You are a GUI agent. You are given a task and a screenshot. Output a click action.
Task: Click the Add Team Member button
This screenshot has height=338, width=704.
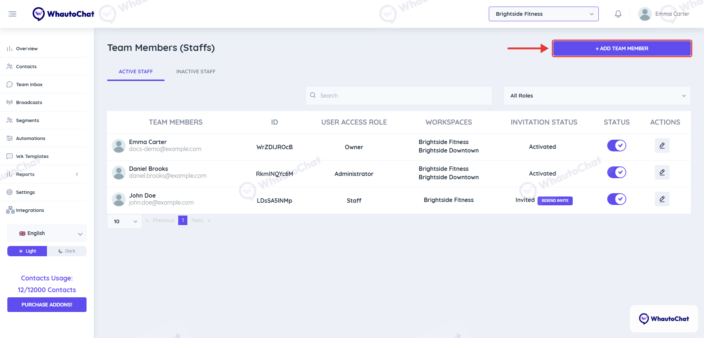[622, 48]
